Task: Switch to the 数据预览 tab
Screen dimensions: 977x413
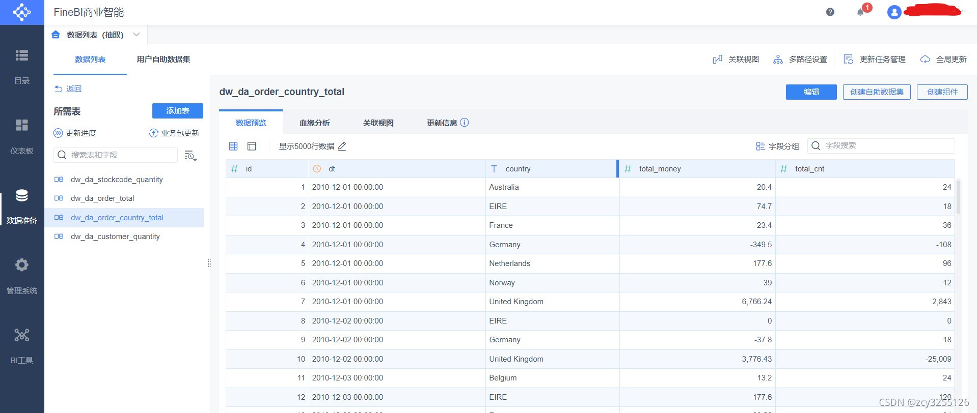Action: 251,123
